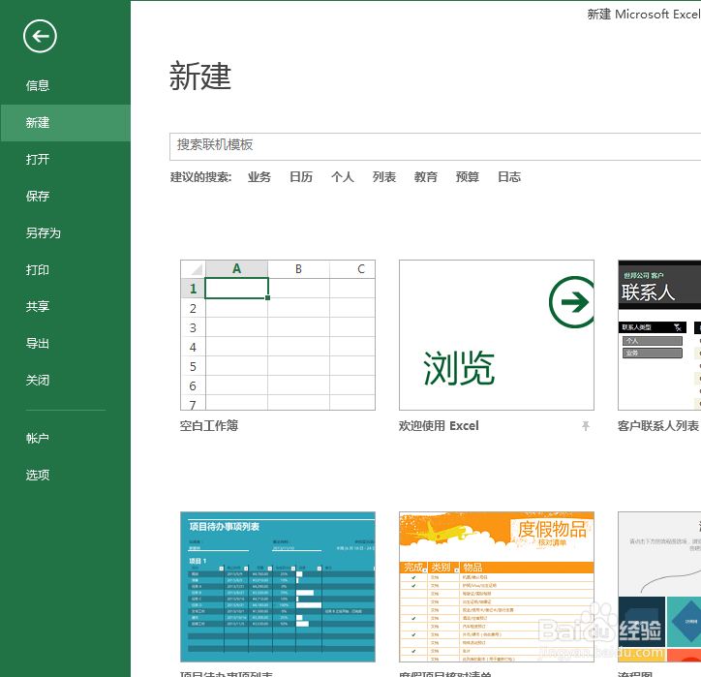Click the 欢迎使用 Excel label

click(439, 426)
